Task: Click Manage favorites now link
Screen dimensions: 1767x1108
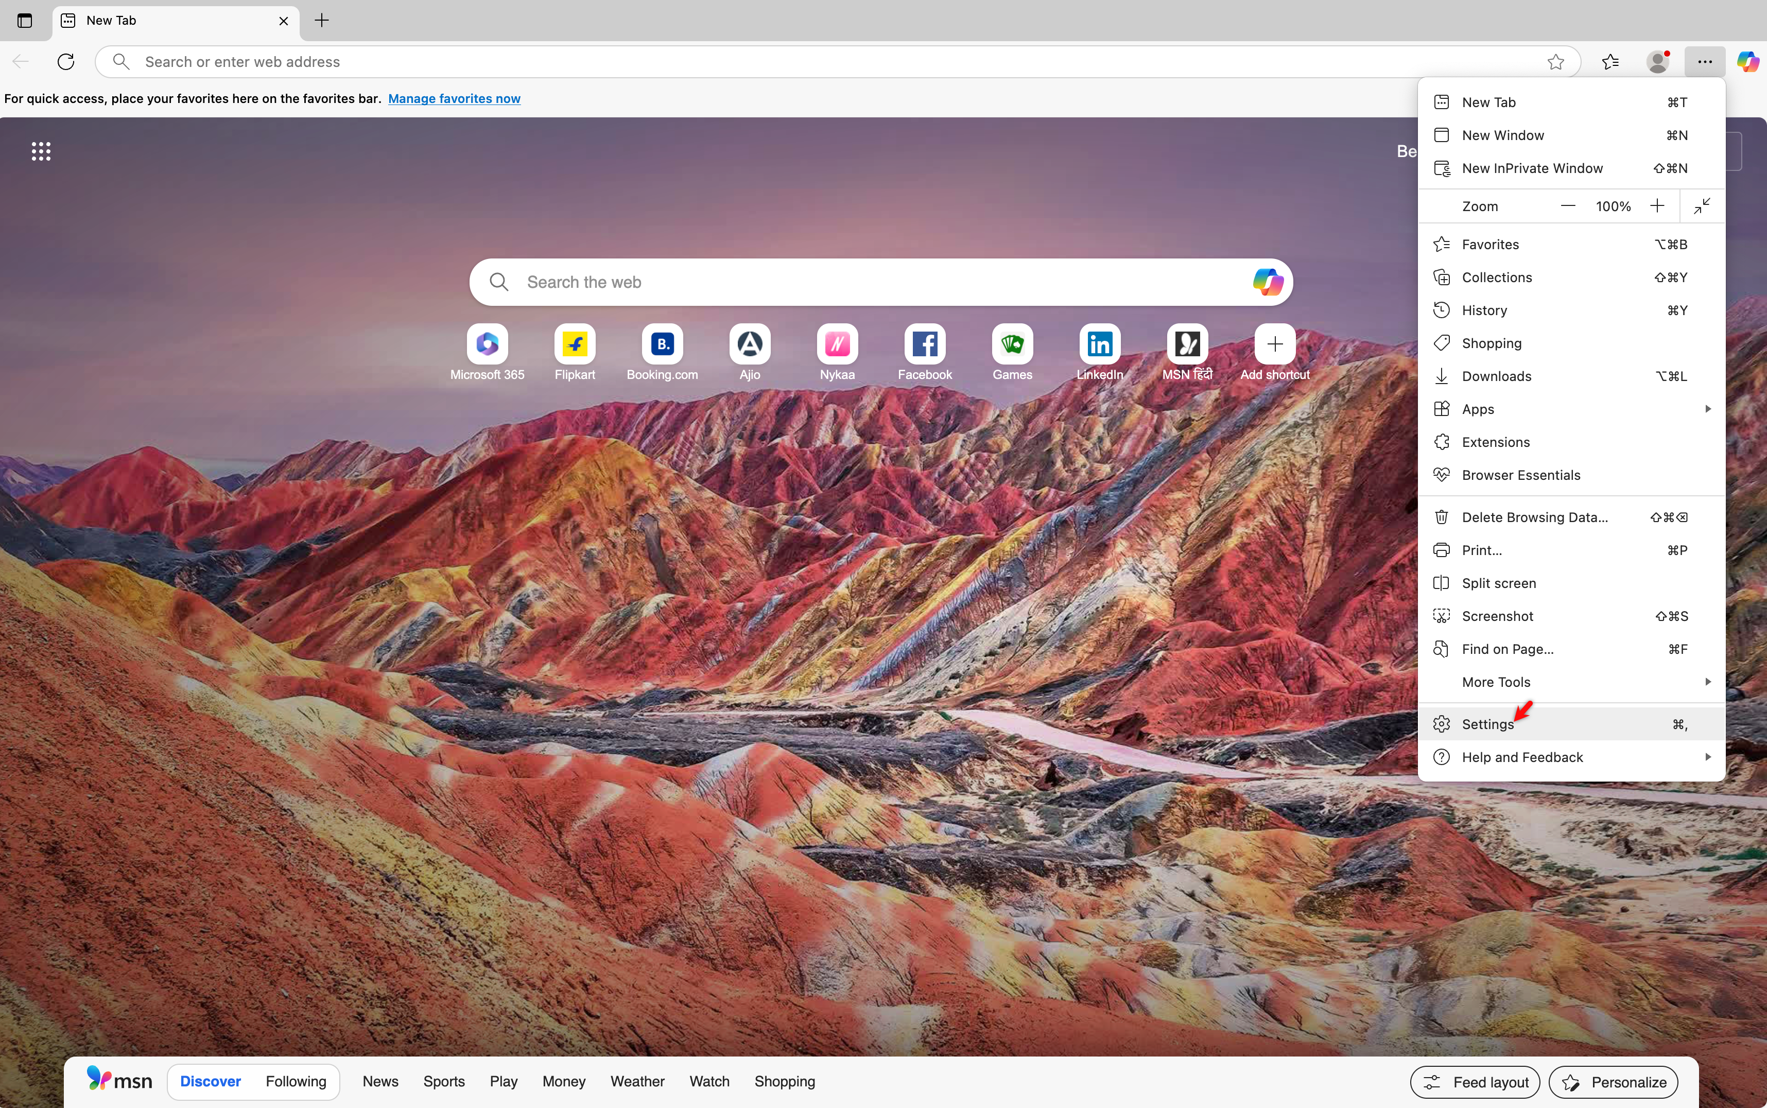Action: [x=454, y=99]
